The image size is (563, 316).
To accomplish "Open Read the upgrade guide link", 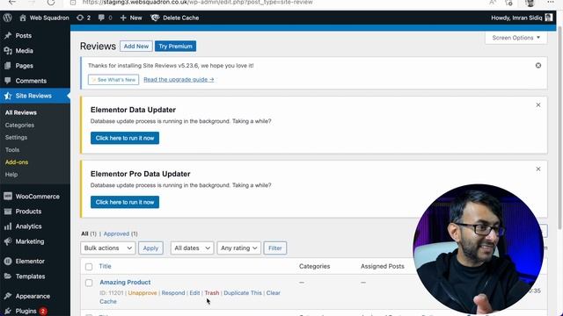I will 179,80.
